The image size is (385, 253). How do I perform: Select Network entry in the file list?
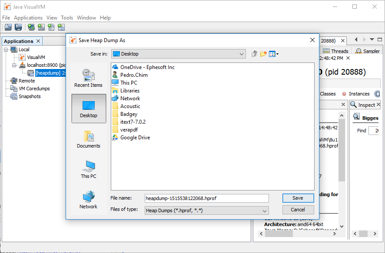tap(126, 99)
